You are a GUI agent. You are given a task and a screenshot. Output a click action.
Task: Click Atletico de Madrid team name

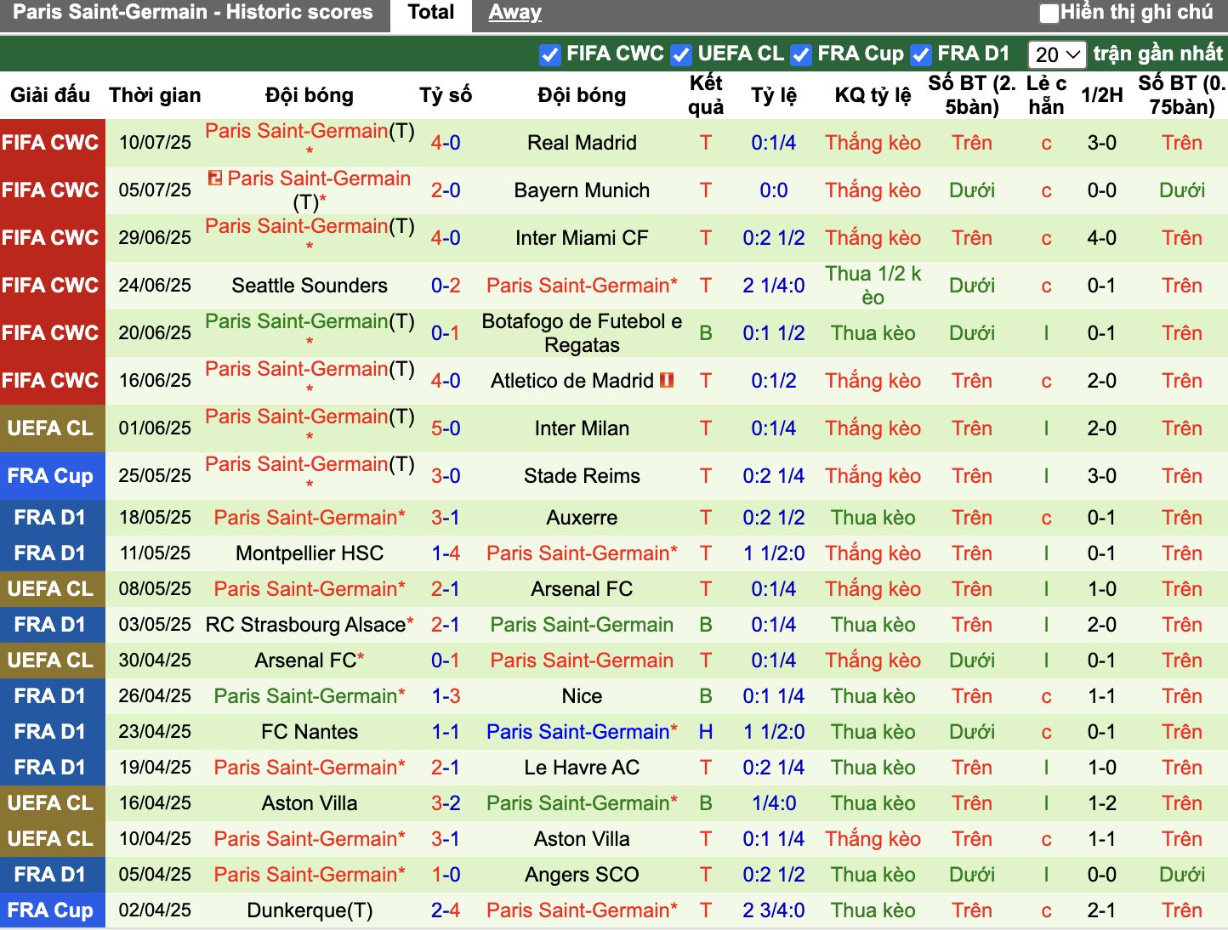click(x=572, y=380)
